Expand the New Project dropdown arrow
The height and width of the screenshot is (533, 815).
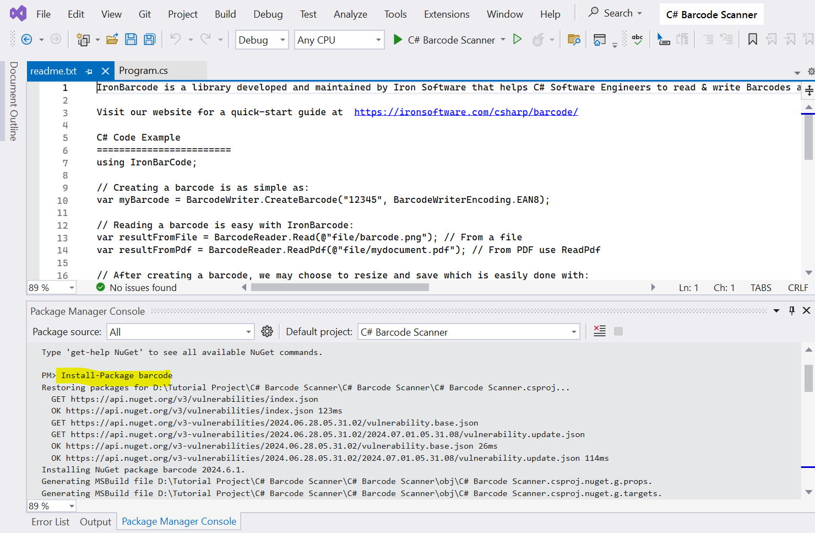[97, 40]
